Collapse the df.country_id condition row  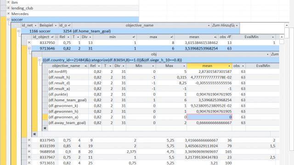tap(40, 60)
